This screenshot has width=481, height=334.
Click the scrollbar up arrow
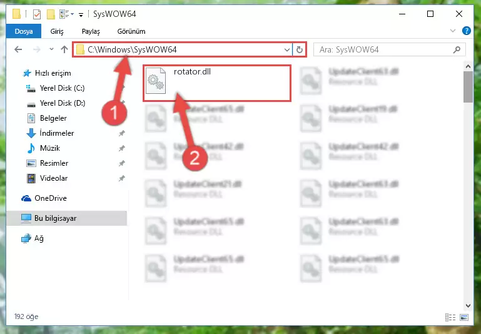tap(468, 66)
